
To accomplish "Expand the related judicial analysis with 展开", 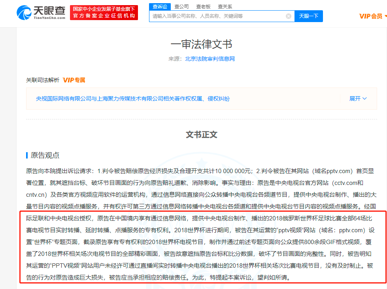I will click(x=358, y=99).
